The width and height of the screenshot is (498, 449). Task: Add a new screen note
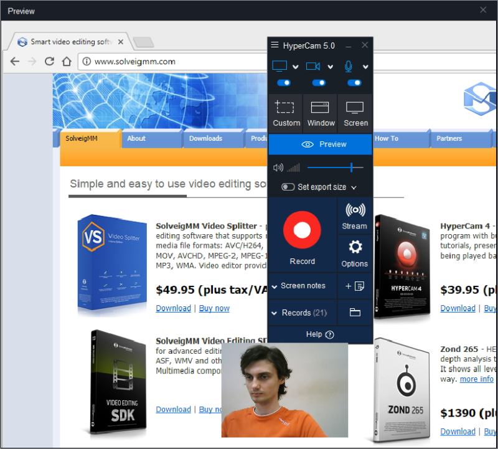point(355,286)
